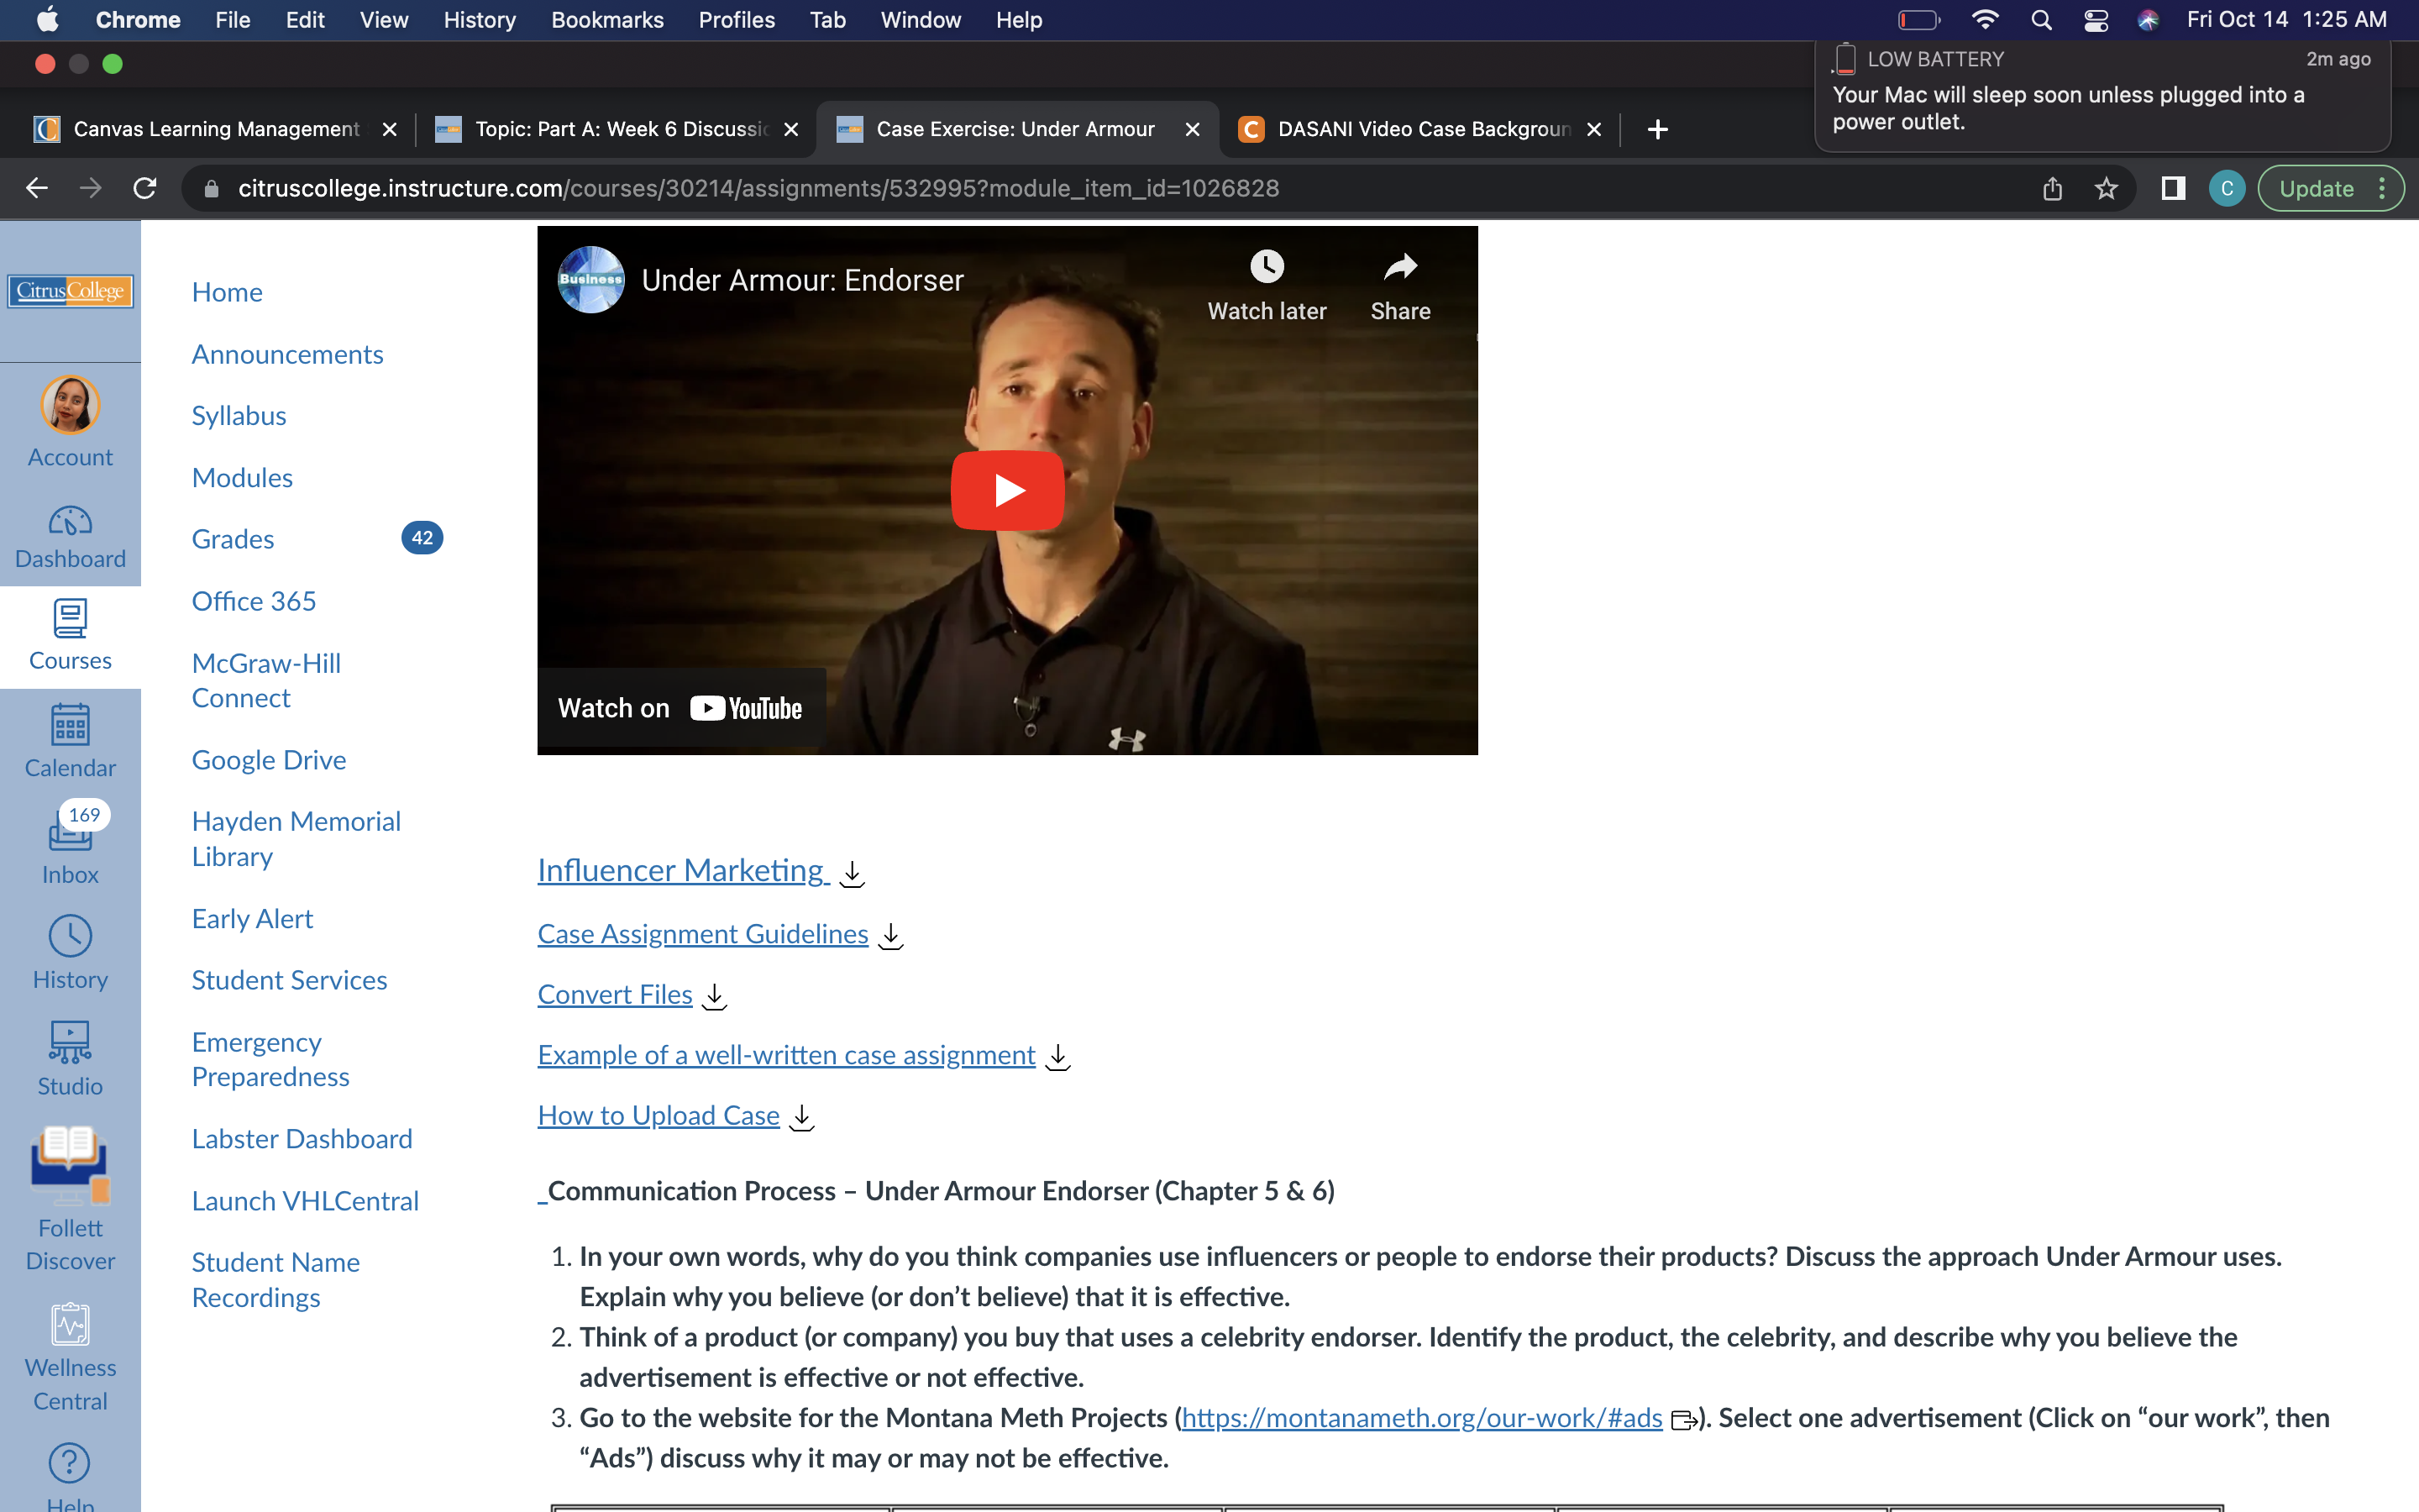
Task: Toggle Watch Later on the video
Action: tap(1266, 283)
